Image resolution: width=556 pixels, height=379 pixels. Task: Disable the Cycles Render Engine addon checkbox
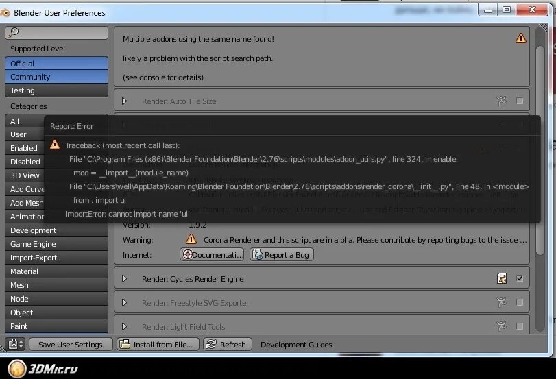tap(520, 278)
